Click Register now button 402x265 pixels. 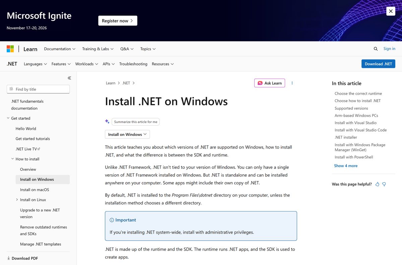click(118, 21)
